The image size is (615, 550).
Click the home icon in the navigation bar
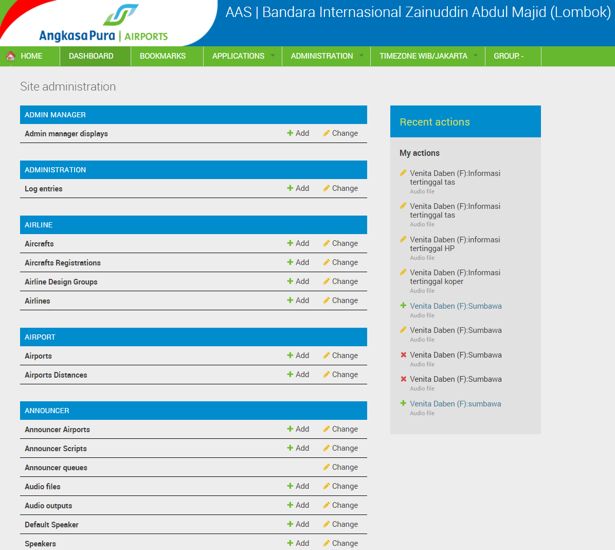click(9, 57)
